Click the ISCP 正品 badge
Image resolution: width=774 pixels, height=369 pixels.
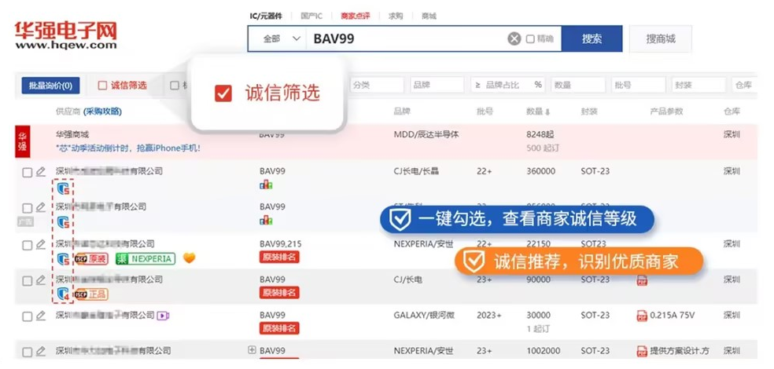92,294
